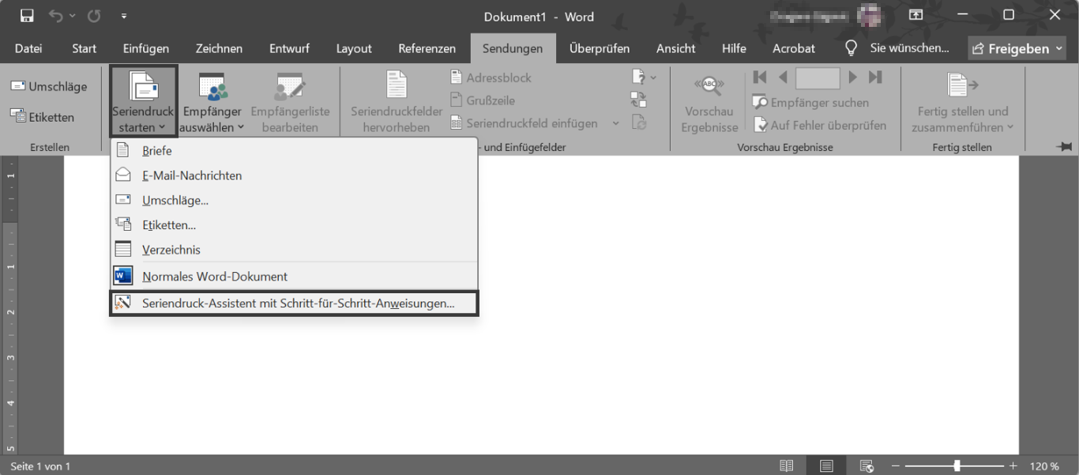1079x475 pixels.
Task: Click the 120 % zoom level
Action: coord(1044,466)
